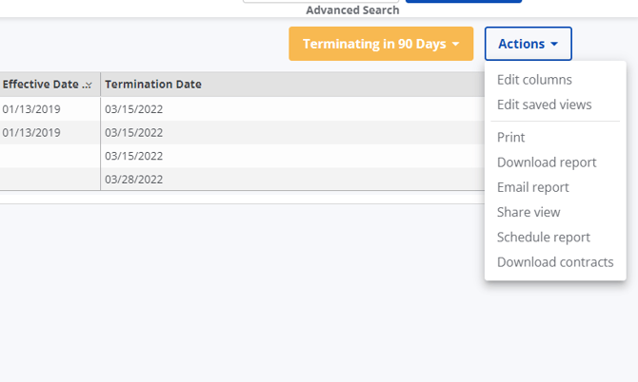Collapse the Actions dropdown menu
Screen dimensions: 638x382
point(528,44)
